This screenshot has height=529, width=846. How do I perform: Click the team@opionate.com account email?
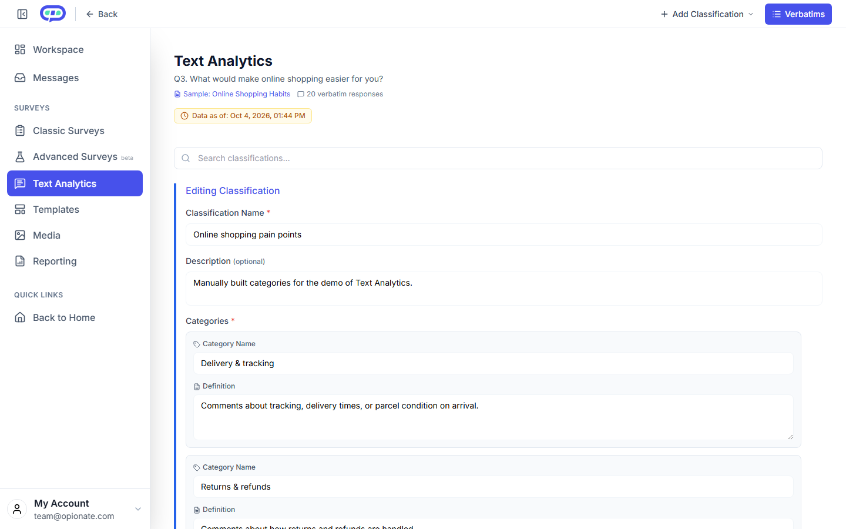pos(74,516)
